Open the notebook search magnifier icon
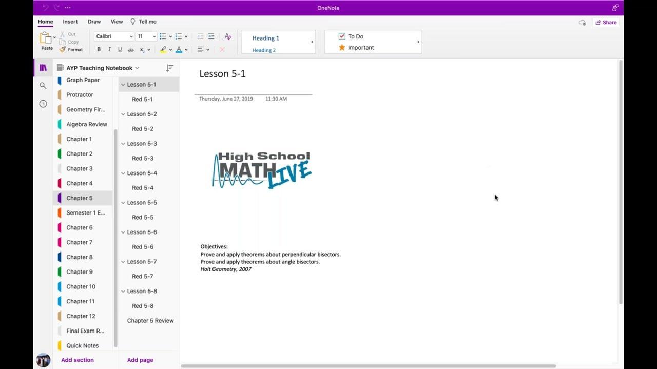This screenshot has height=369, width=657. click(43, 86)
